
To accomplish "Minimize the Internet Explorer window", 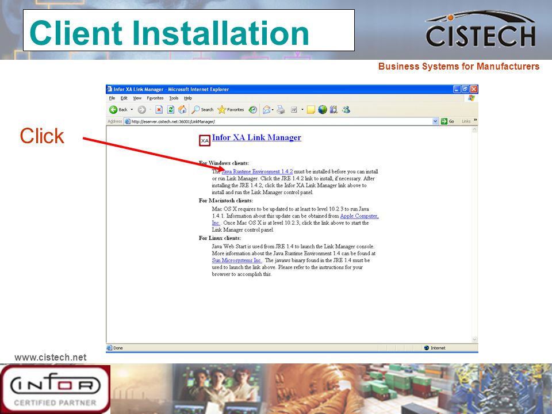I will [457, 89].
